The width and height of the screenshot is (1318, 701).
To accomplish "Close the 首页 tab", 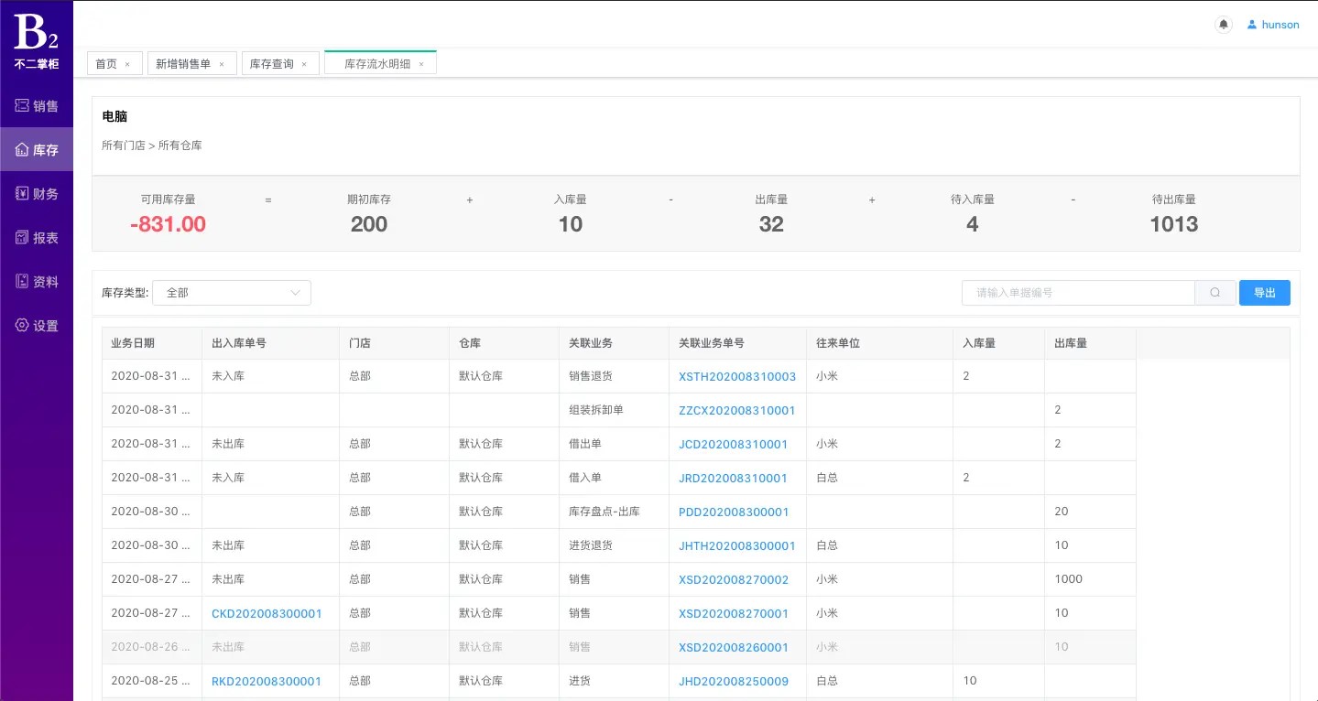I will click(x=127, y=64).
